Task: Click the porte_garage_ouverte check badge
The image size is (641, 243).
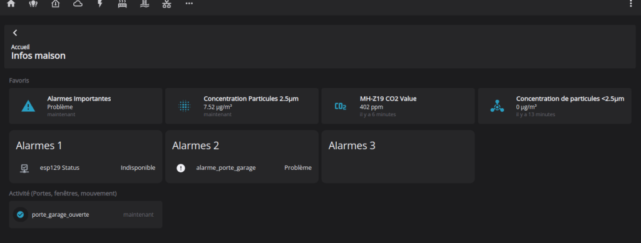Action: (x=21, y=214)
